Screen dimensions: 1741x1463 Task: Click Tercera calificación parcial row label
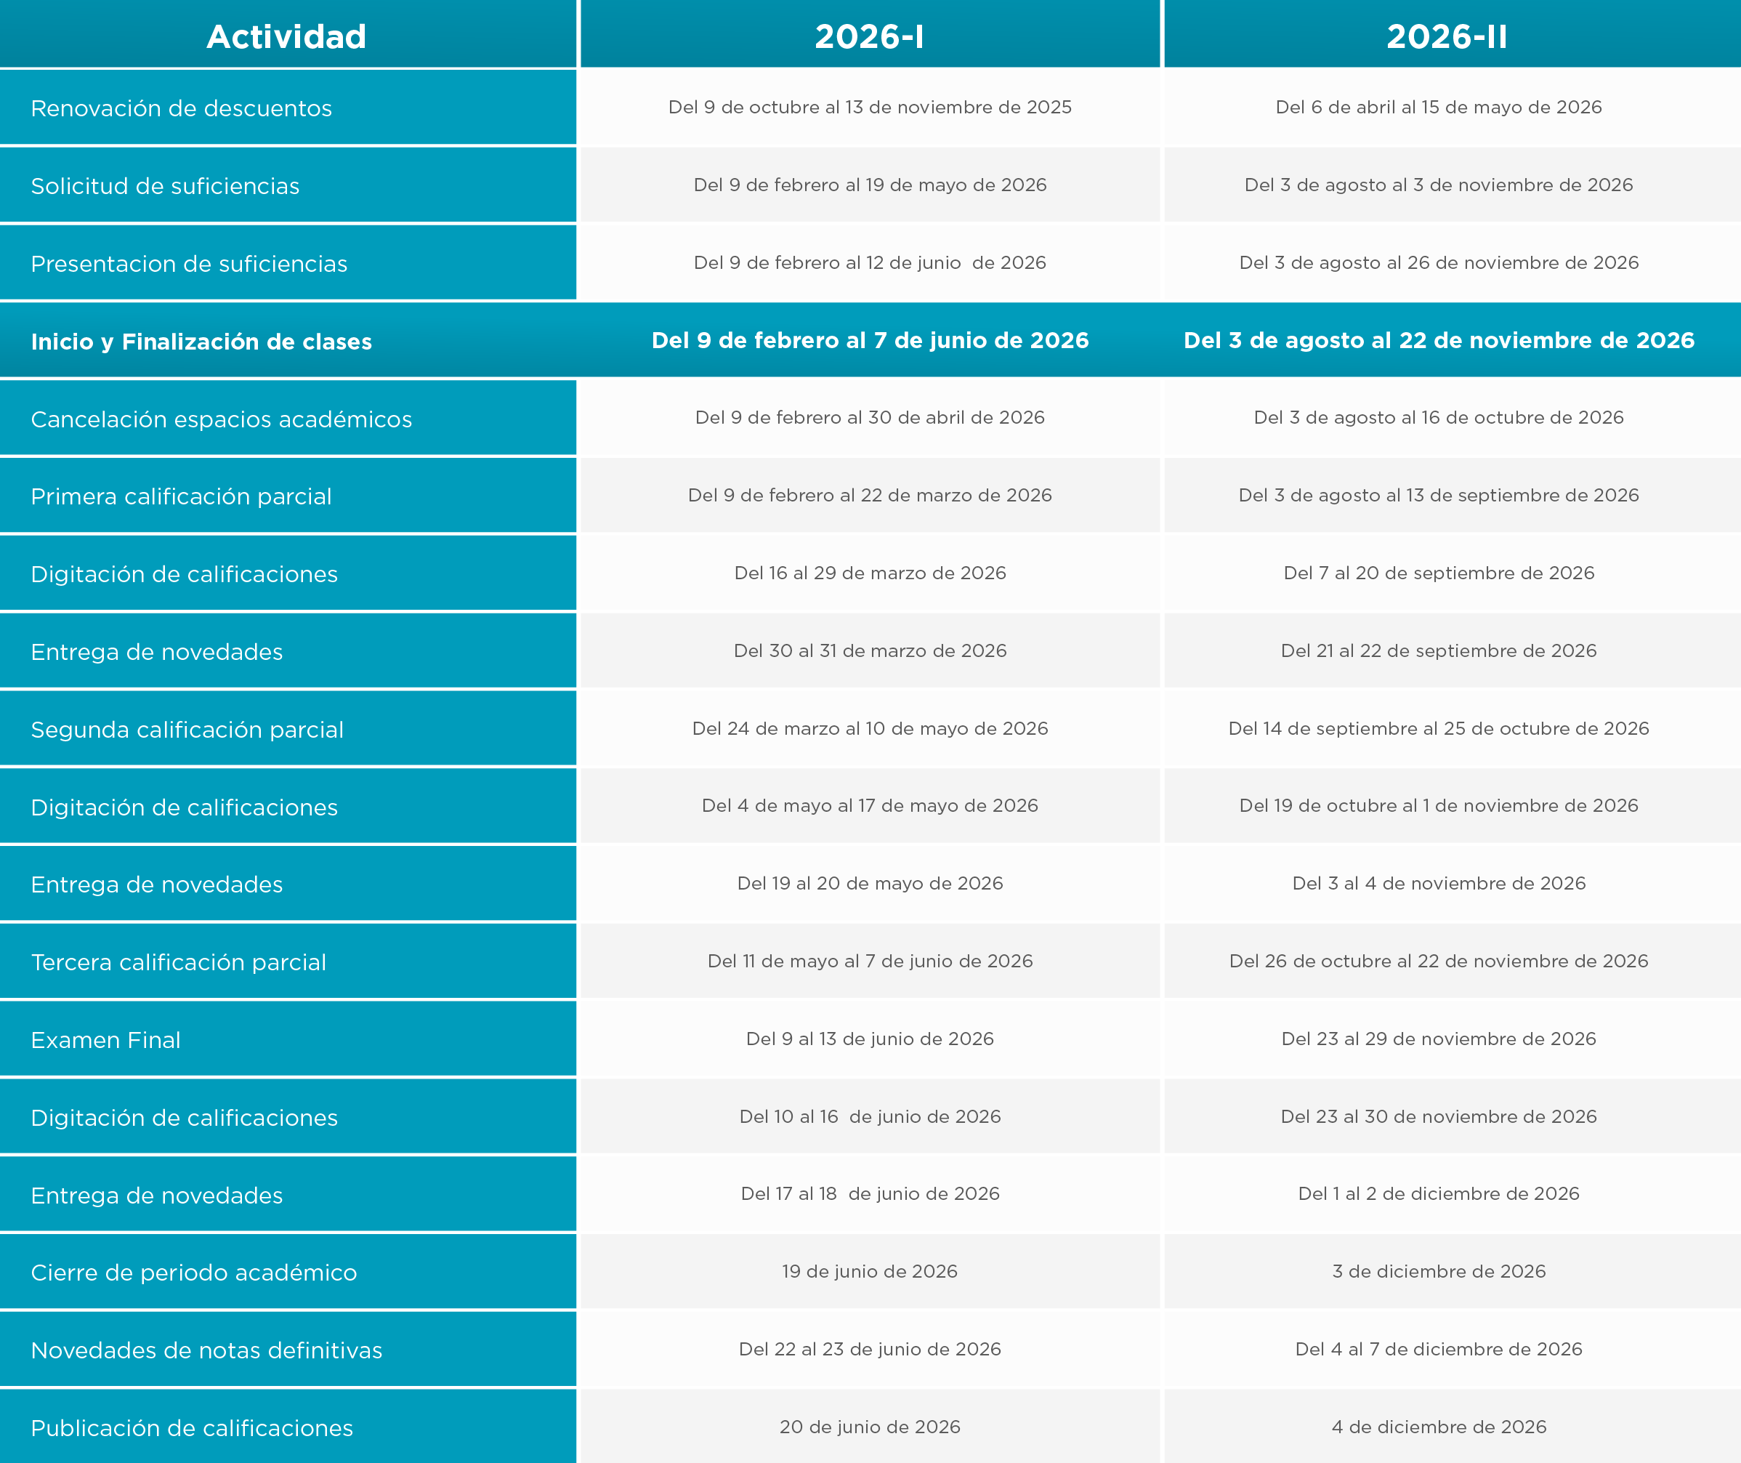pos(178,962)
